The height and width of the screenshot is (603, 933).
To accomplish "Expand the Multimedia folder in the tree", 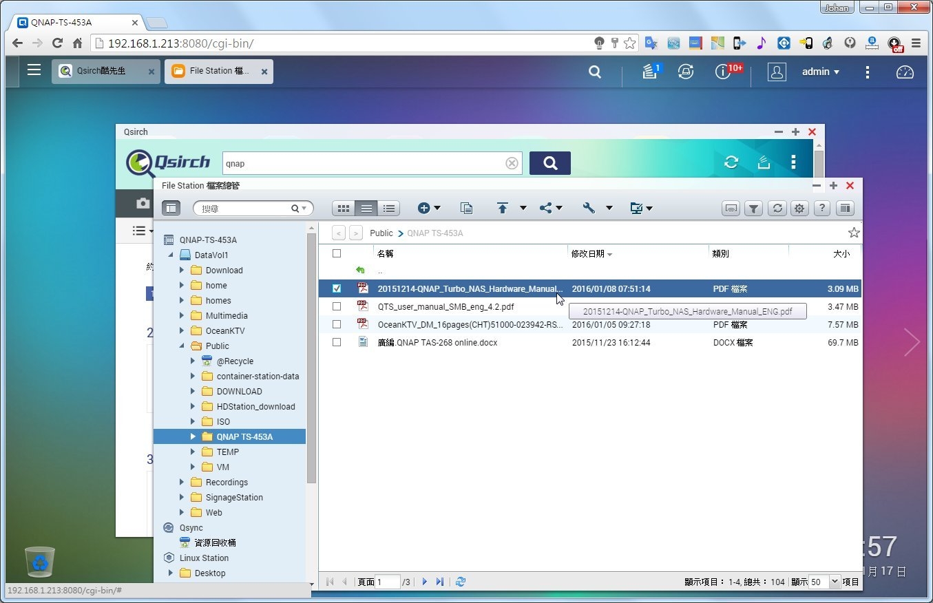I will (x=182, y=315).
